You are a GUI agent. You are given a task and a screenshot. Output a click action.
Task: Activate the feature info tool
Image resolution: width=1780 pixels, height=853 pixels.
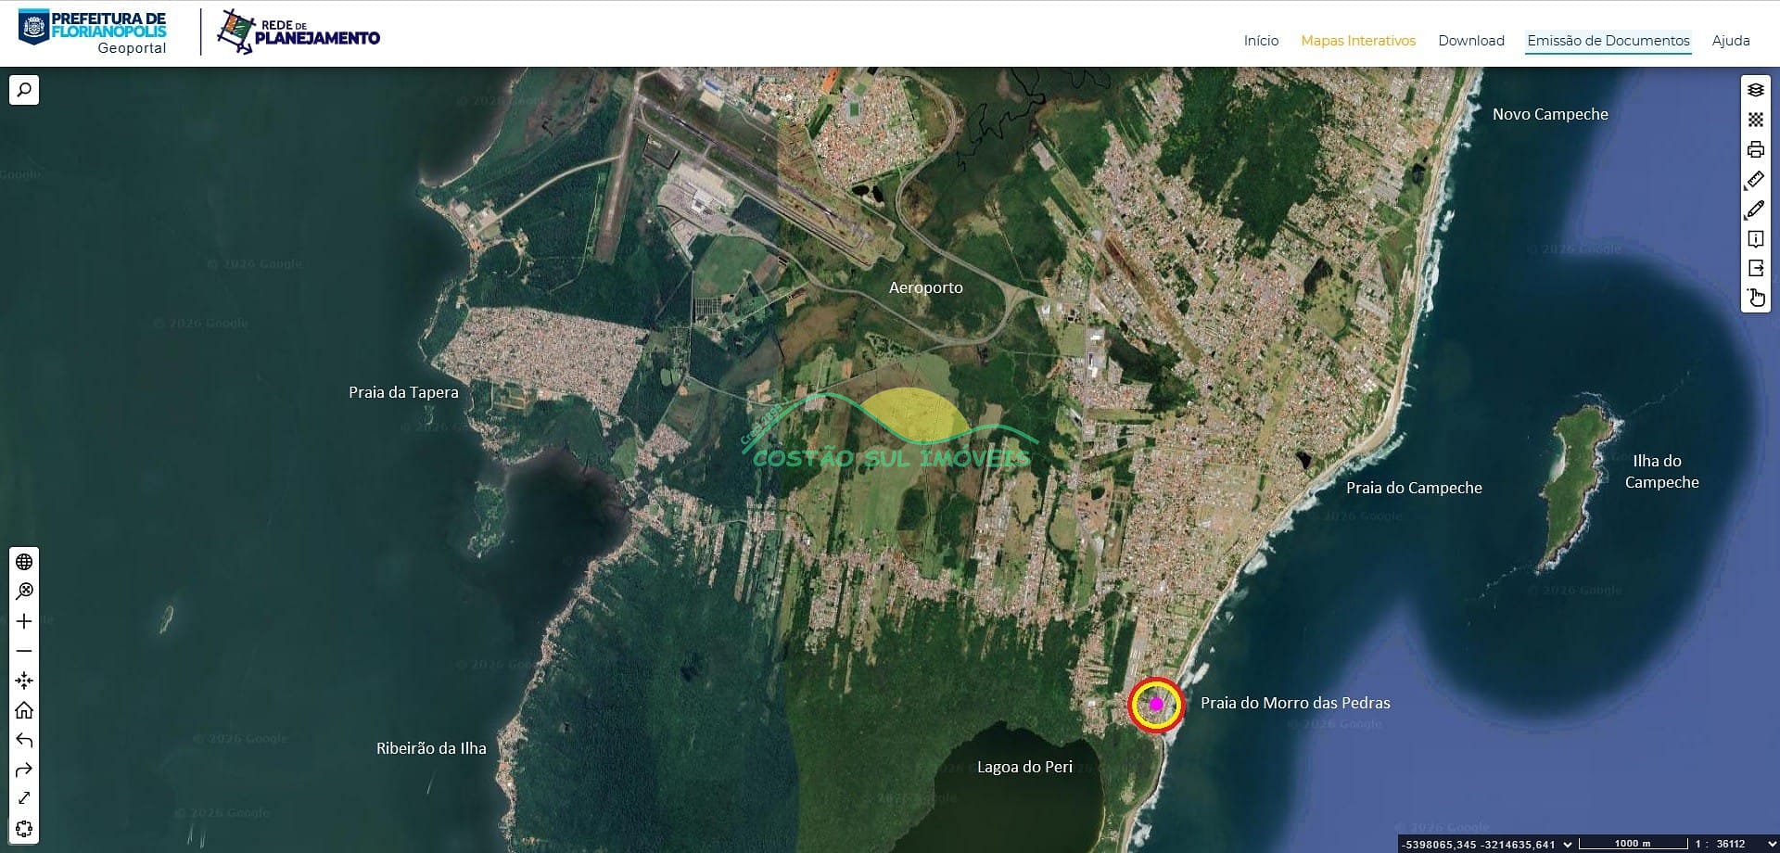click(x=1755, y=239)
